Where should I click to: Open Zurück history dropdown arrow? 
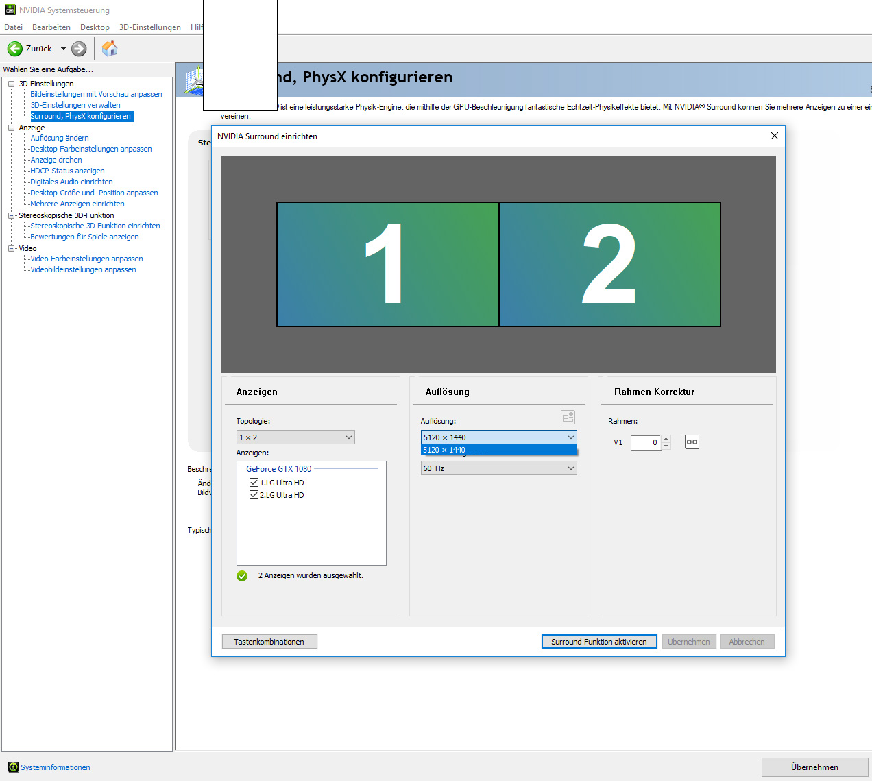[x=63, y=49]
